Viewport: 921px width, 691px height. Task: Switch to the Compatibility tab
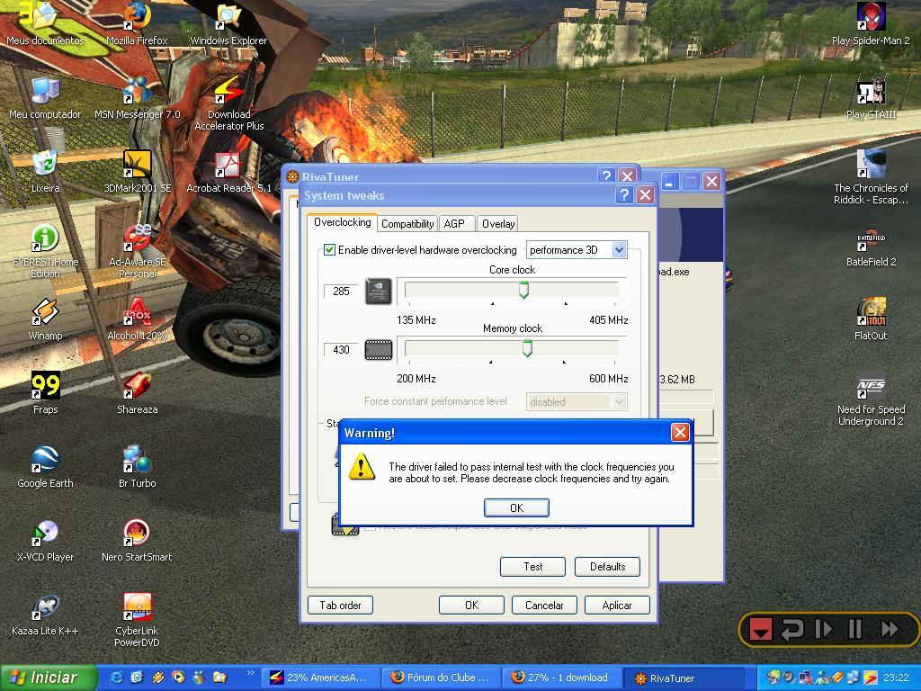[x=407, y=223]
